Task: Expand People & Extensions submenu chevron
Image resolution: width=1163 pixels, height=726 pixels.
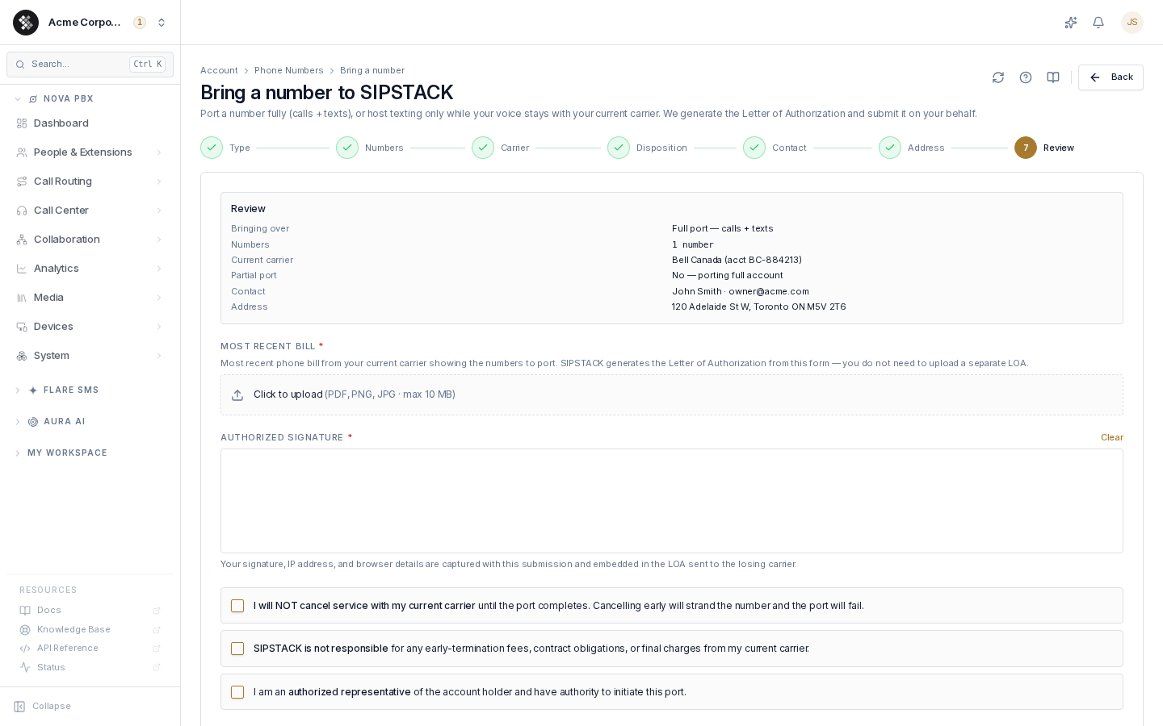Action: pos(159,152)
